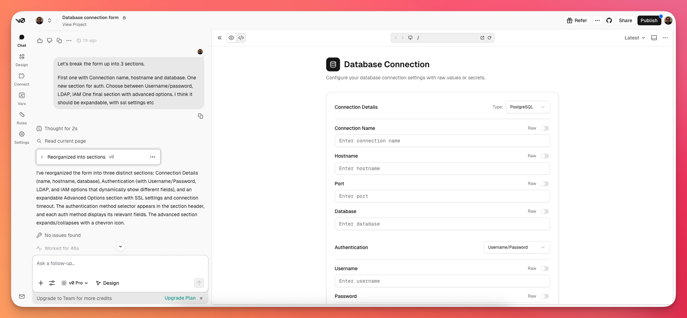
Task: Turn on Raw toggle for Port
Action: click(545, 184)
